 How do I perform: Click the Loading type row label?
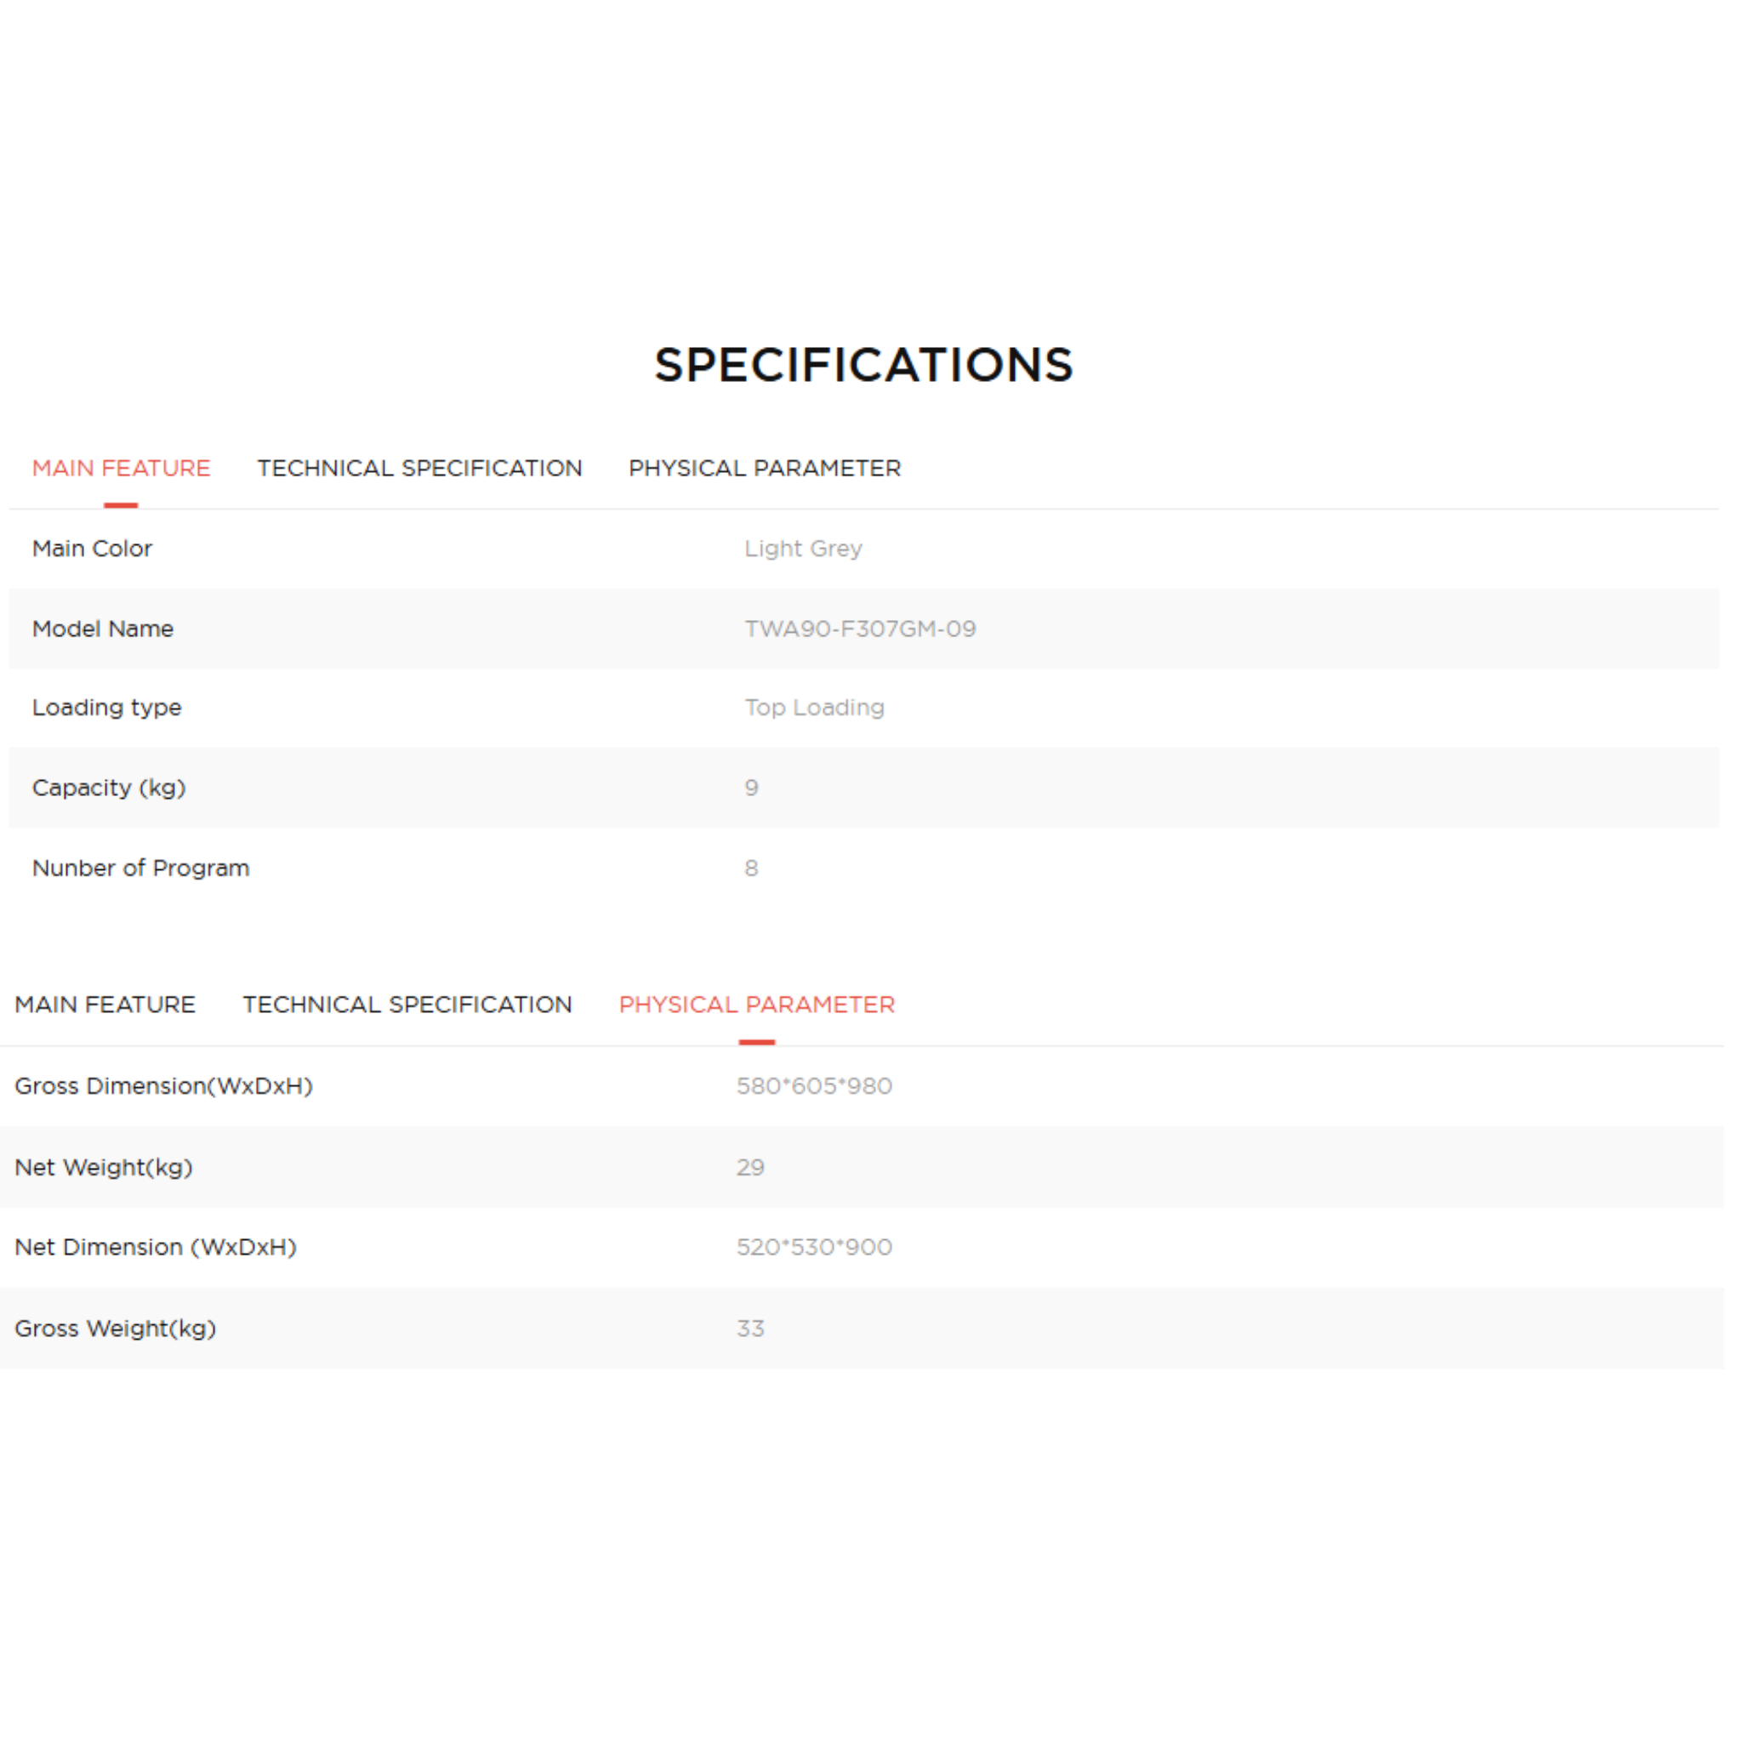tap(106, 708)
